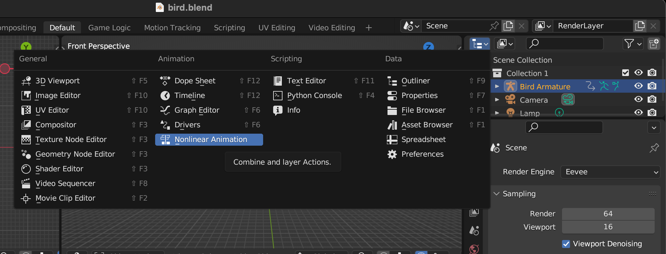Browse scenes with Scene selector dropdown
Image resolution: width=666 pixels, height=254 pixels.
pos(411,26)
